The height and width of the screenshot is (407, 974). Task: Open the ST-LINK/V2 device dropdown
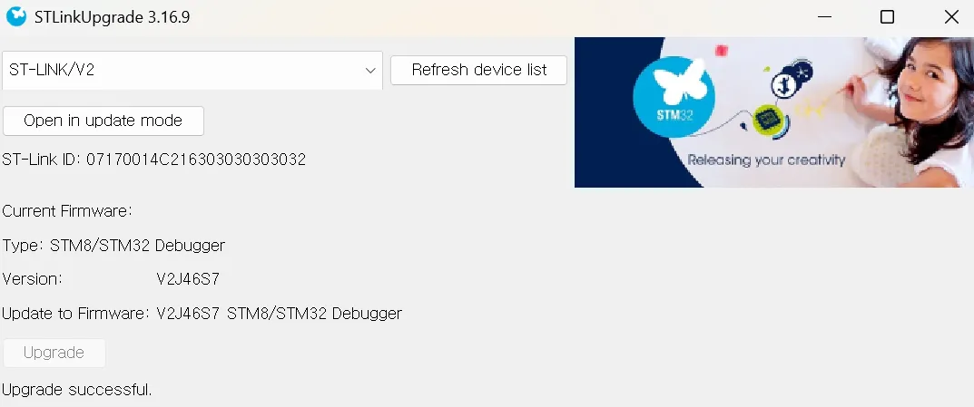[x=192, y=70]
